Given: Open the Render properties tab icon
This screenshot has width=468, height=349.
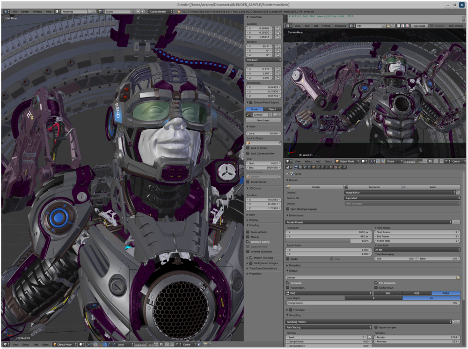Looking at the screenshot, I should (297, 167).
